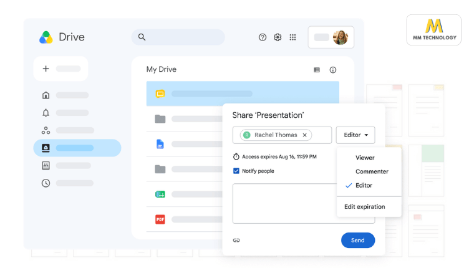
Task: Open the notifications bell in sidebar
Action: [x=46, y=113]
